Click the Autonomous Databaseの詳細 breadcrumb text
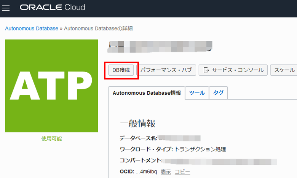Viewport: 297px width, 178px height. click(98, 29)
